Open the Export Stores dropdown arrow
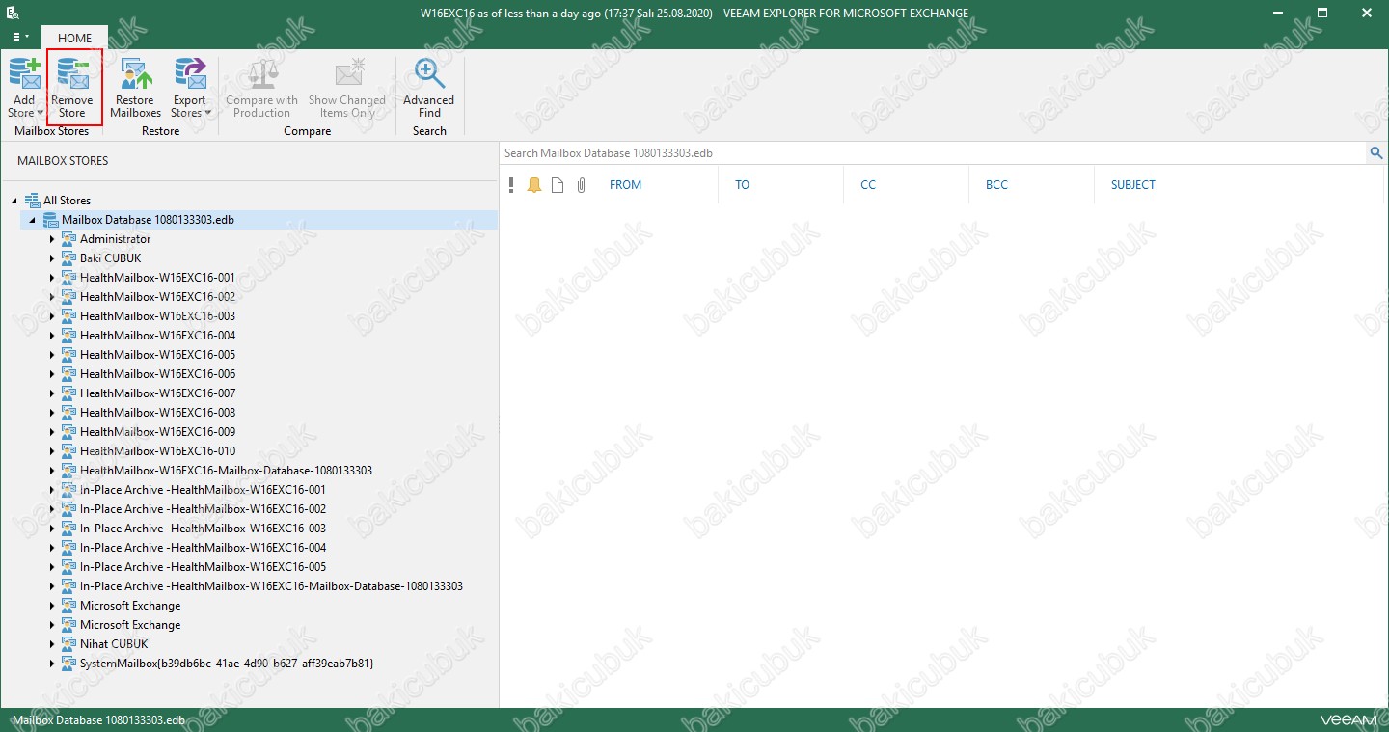The height and width of the screenshot is (732, 1389). (x=207, y=114)
